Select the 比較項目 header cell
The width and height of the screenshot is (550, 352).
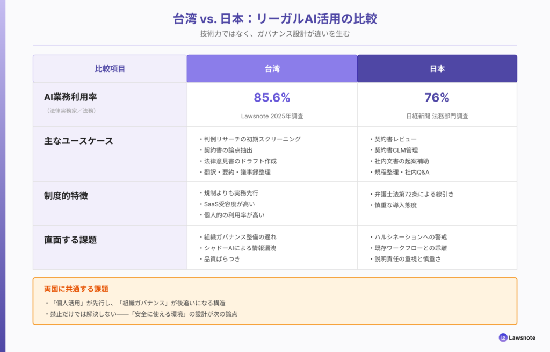point(110,69)
